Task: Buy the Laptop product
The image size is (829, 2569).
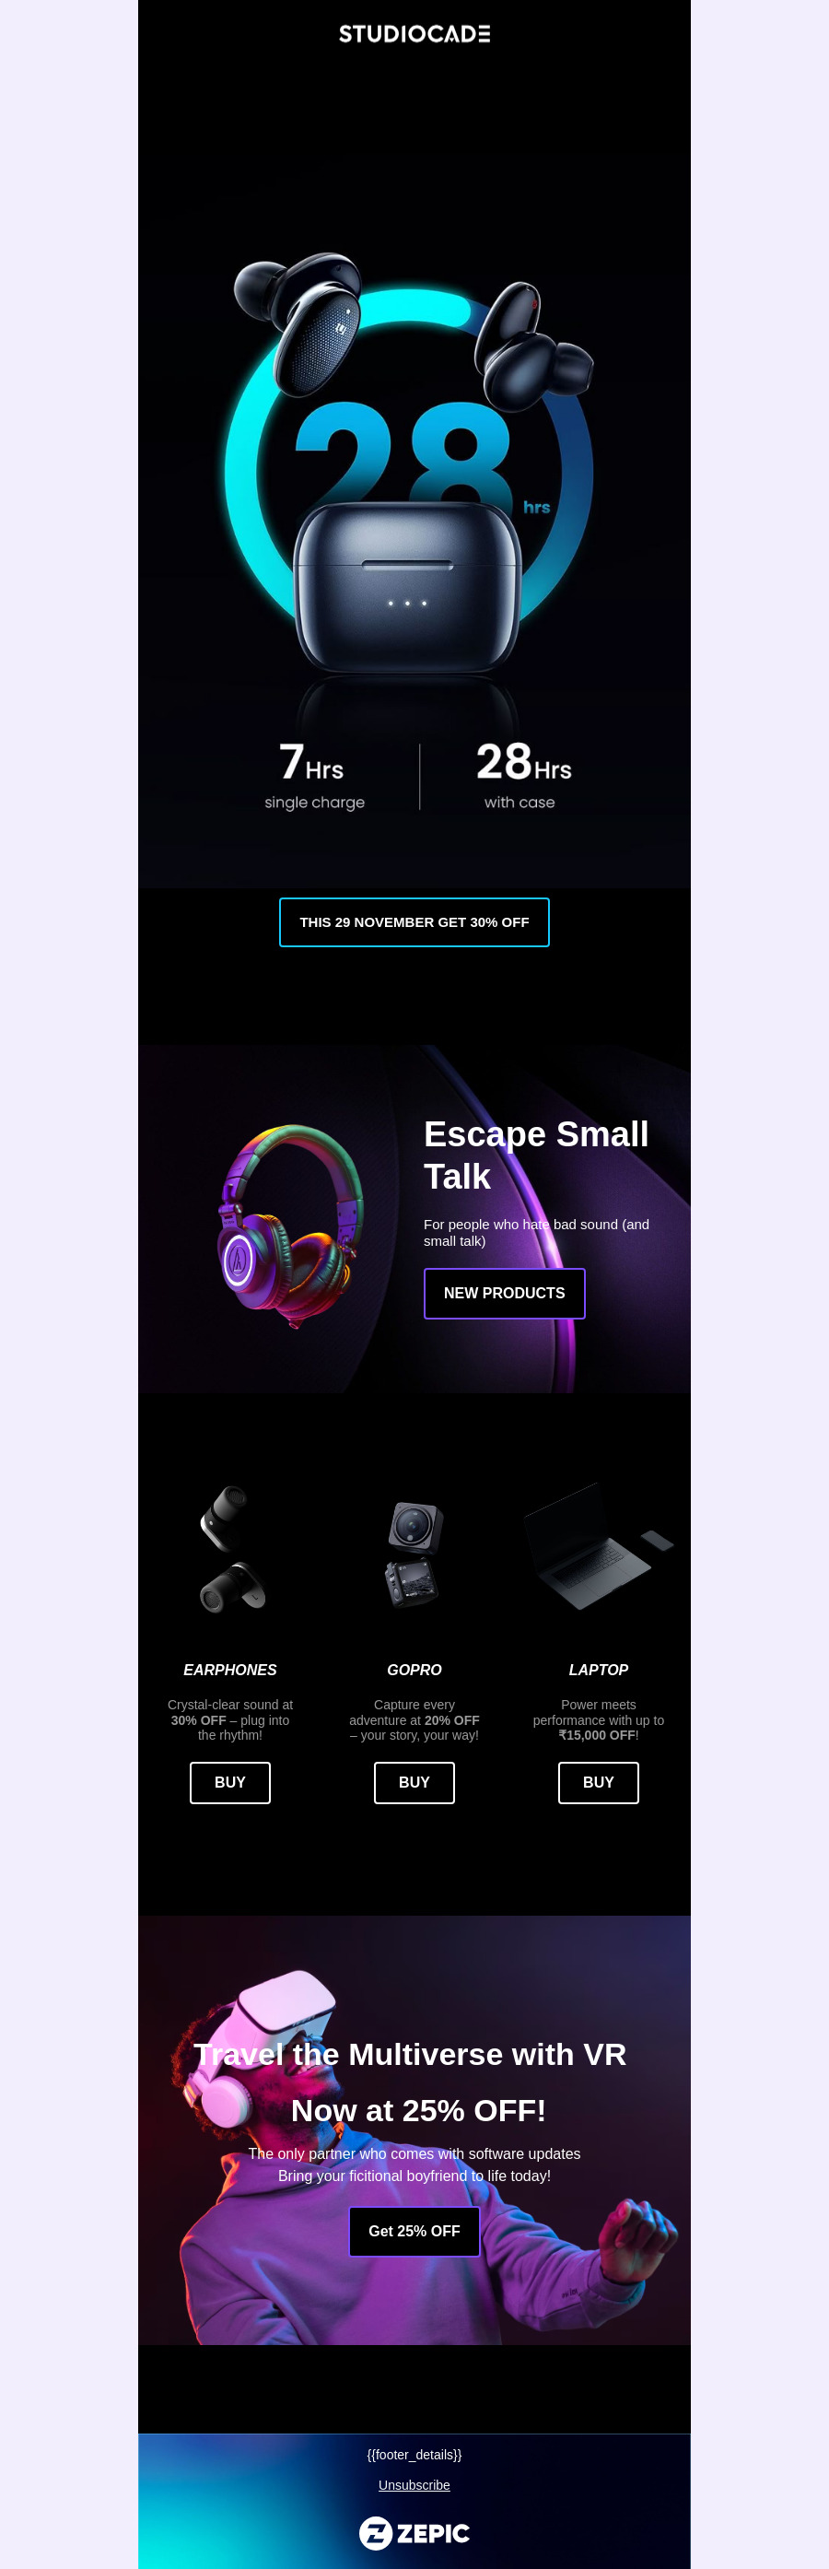Action: (x=598, y=1782)
